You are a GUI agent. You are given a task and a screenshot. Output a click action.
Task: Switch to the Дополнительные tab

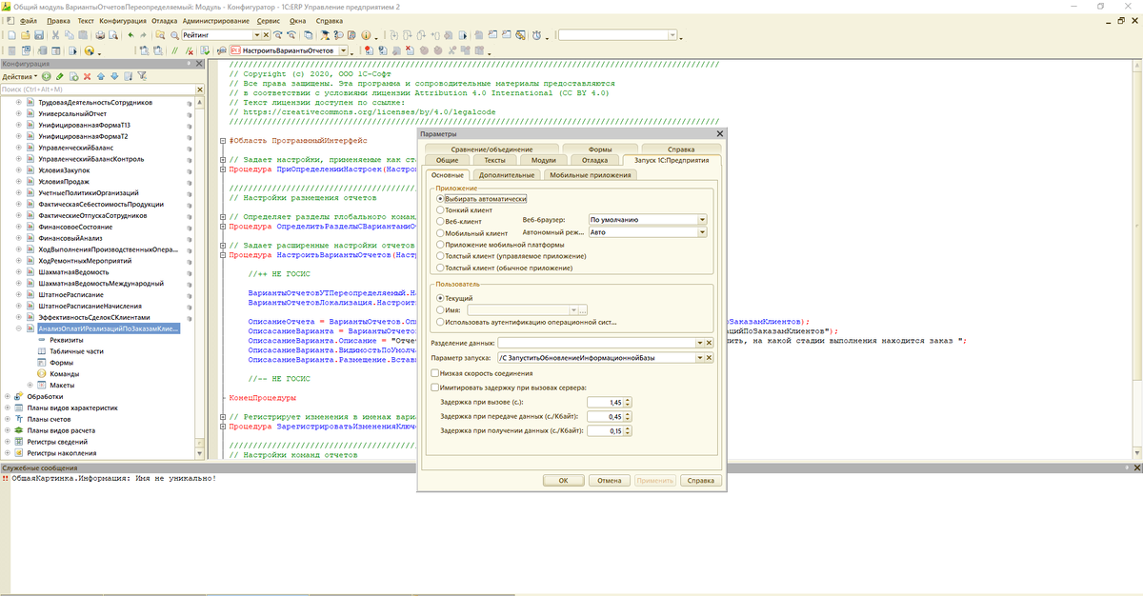506,175
